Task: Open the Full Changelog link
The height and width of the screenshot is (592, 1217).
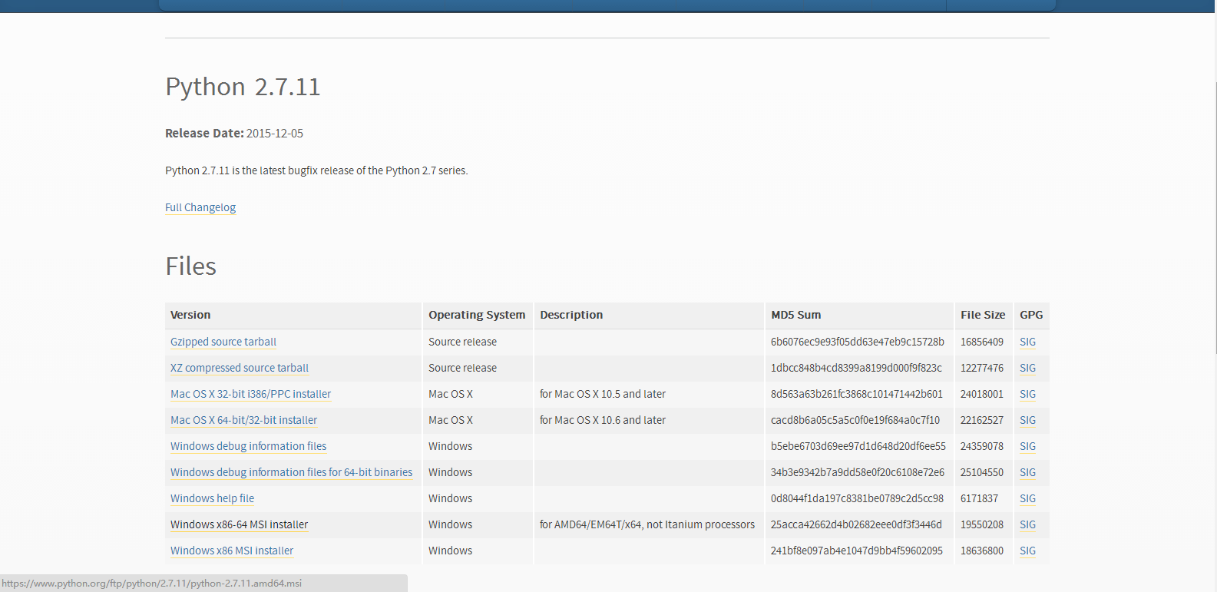Action: point(200,207)
